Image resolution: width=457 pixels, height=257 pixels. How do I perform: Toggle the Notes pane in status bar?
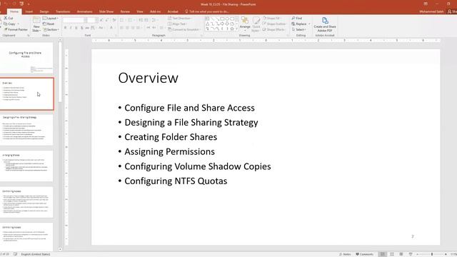point(345,254)
